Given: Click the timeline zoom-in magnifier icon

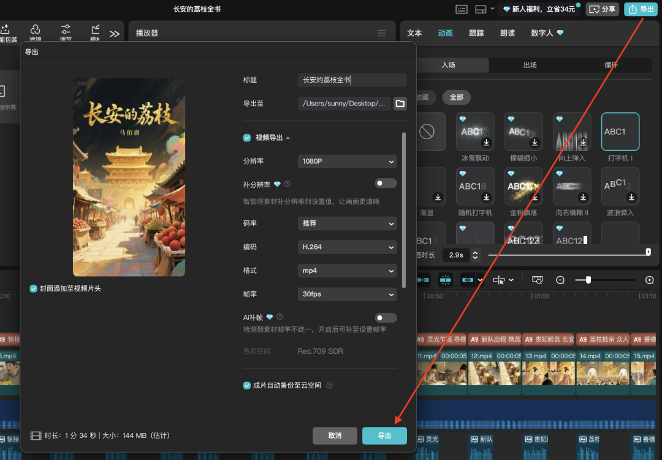Looking at the screenshot, I should [650, 280].
